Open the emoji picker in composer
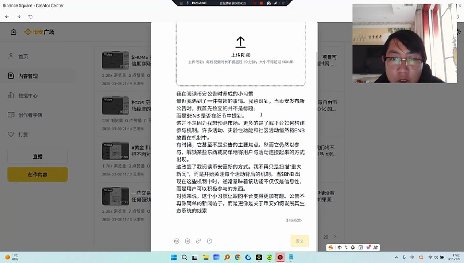The height and width of the screenshot is (263, 464). 177,241
